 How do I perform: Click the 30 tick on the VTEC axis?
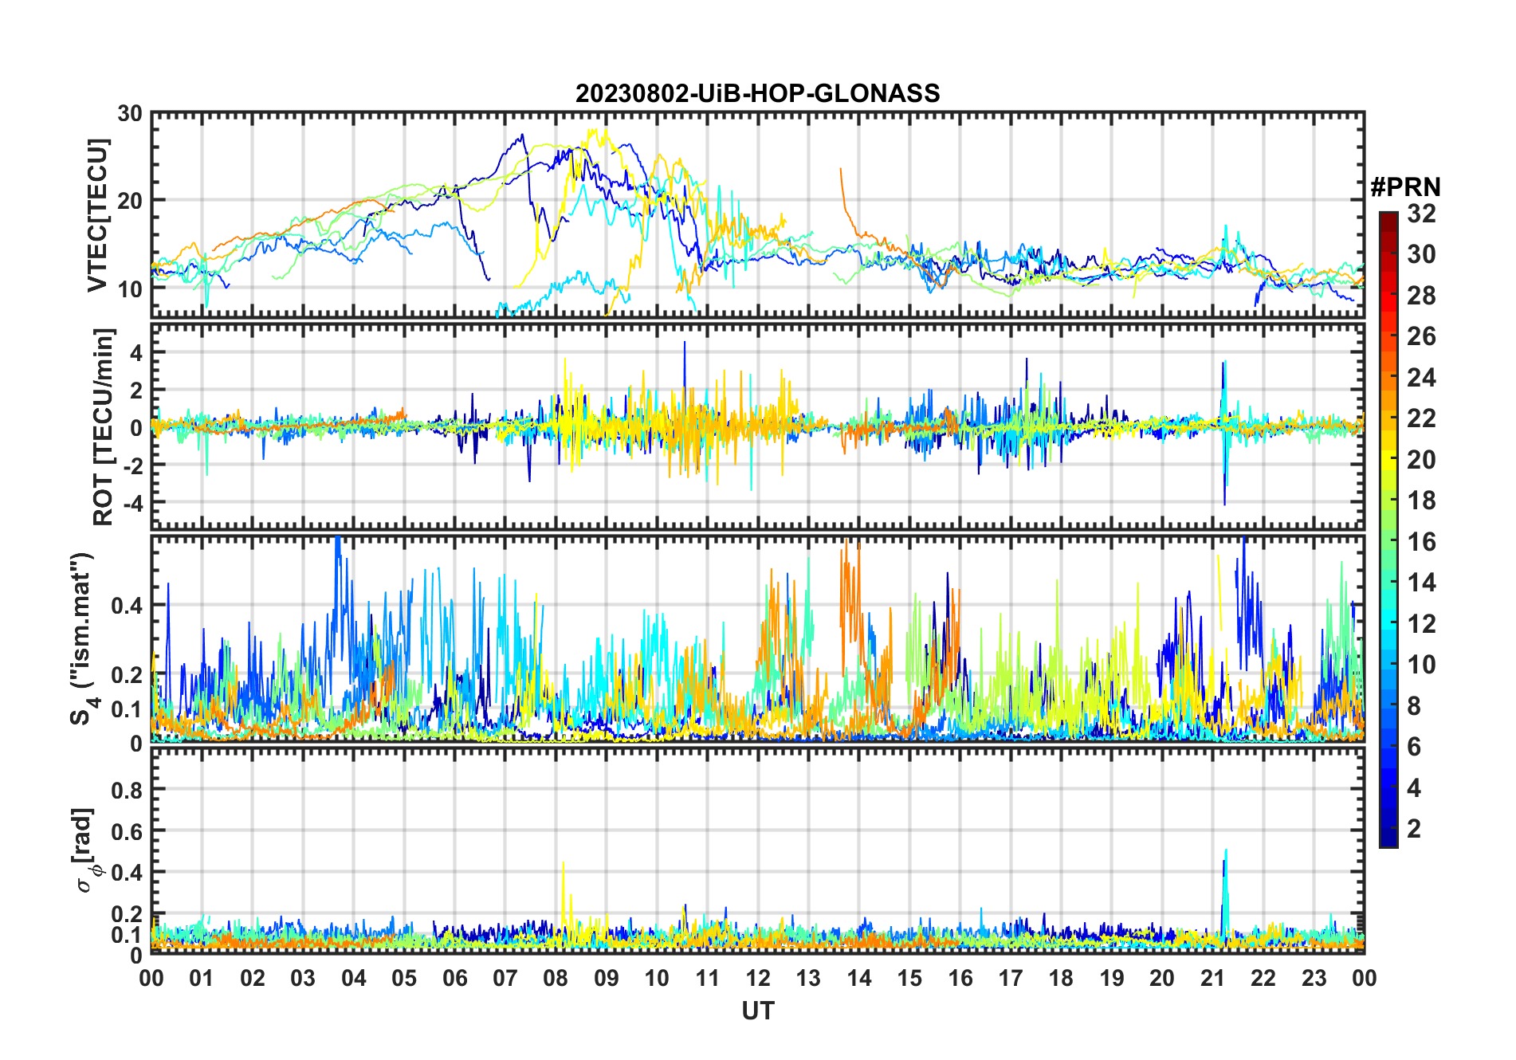(x=130, y=114)
